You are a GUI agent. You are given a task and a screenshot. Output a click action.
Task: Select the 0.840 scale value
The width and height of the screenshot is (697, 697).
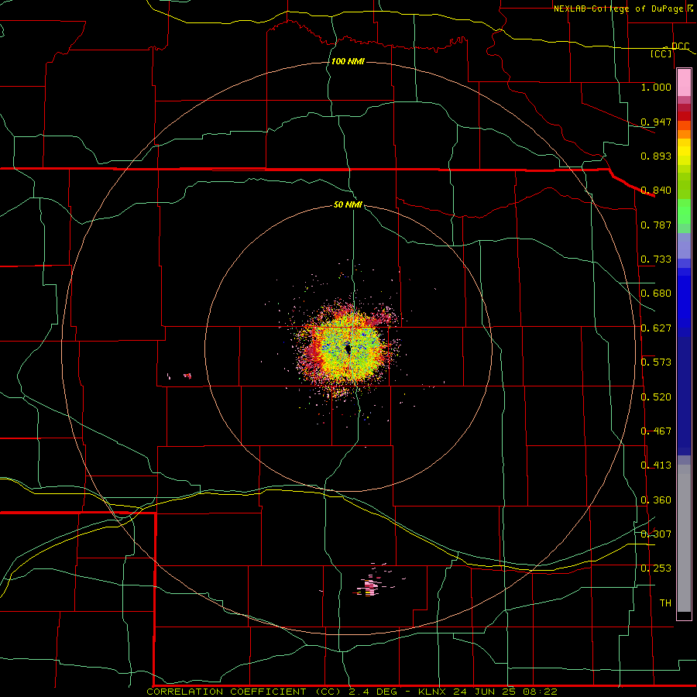point(656,191)
